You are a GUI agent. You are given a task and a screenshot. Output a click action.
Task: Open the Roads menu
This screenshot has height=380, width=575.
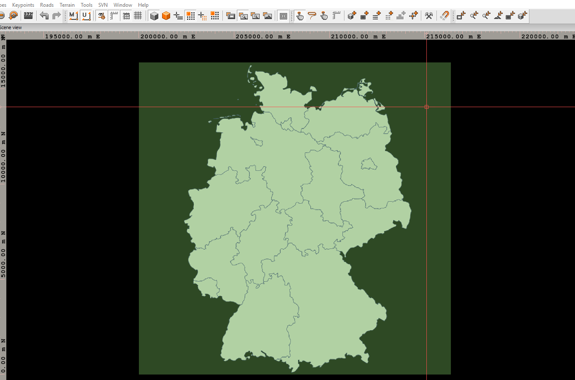pos(47,5)
